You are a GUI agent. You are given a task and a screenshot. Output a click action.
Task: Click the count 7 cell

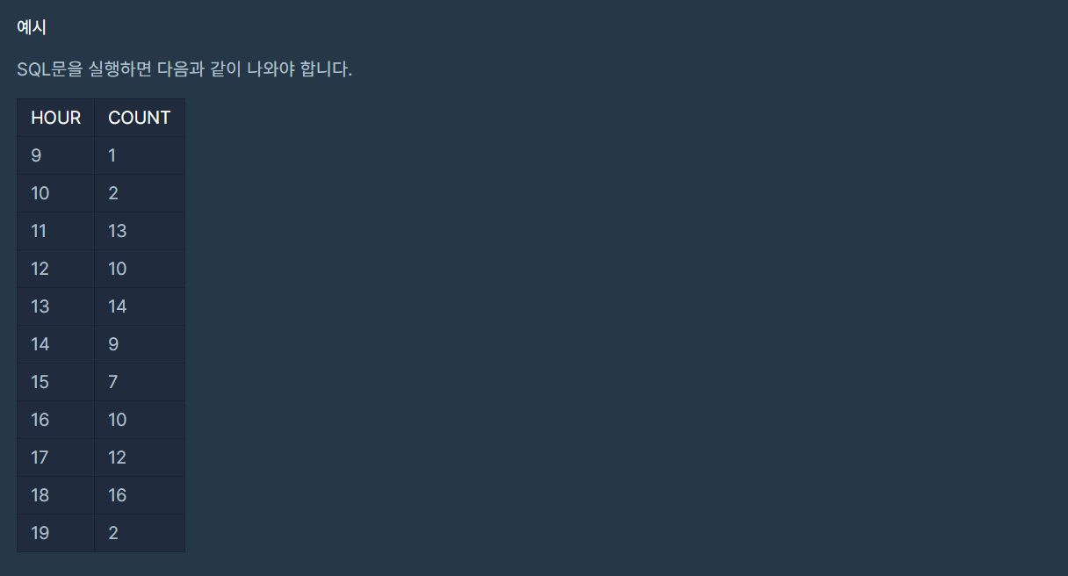pos(140,382)
